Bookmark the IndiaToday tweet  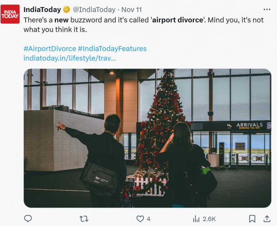(x=252, y=218)
